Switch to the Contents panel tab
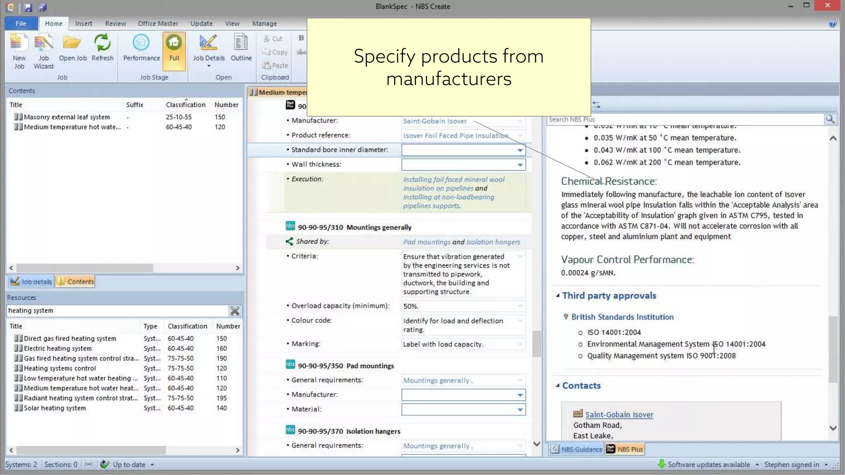This screenshot has height=475, width=845. pyautogui.click(x=75, y=282)
